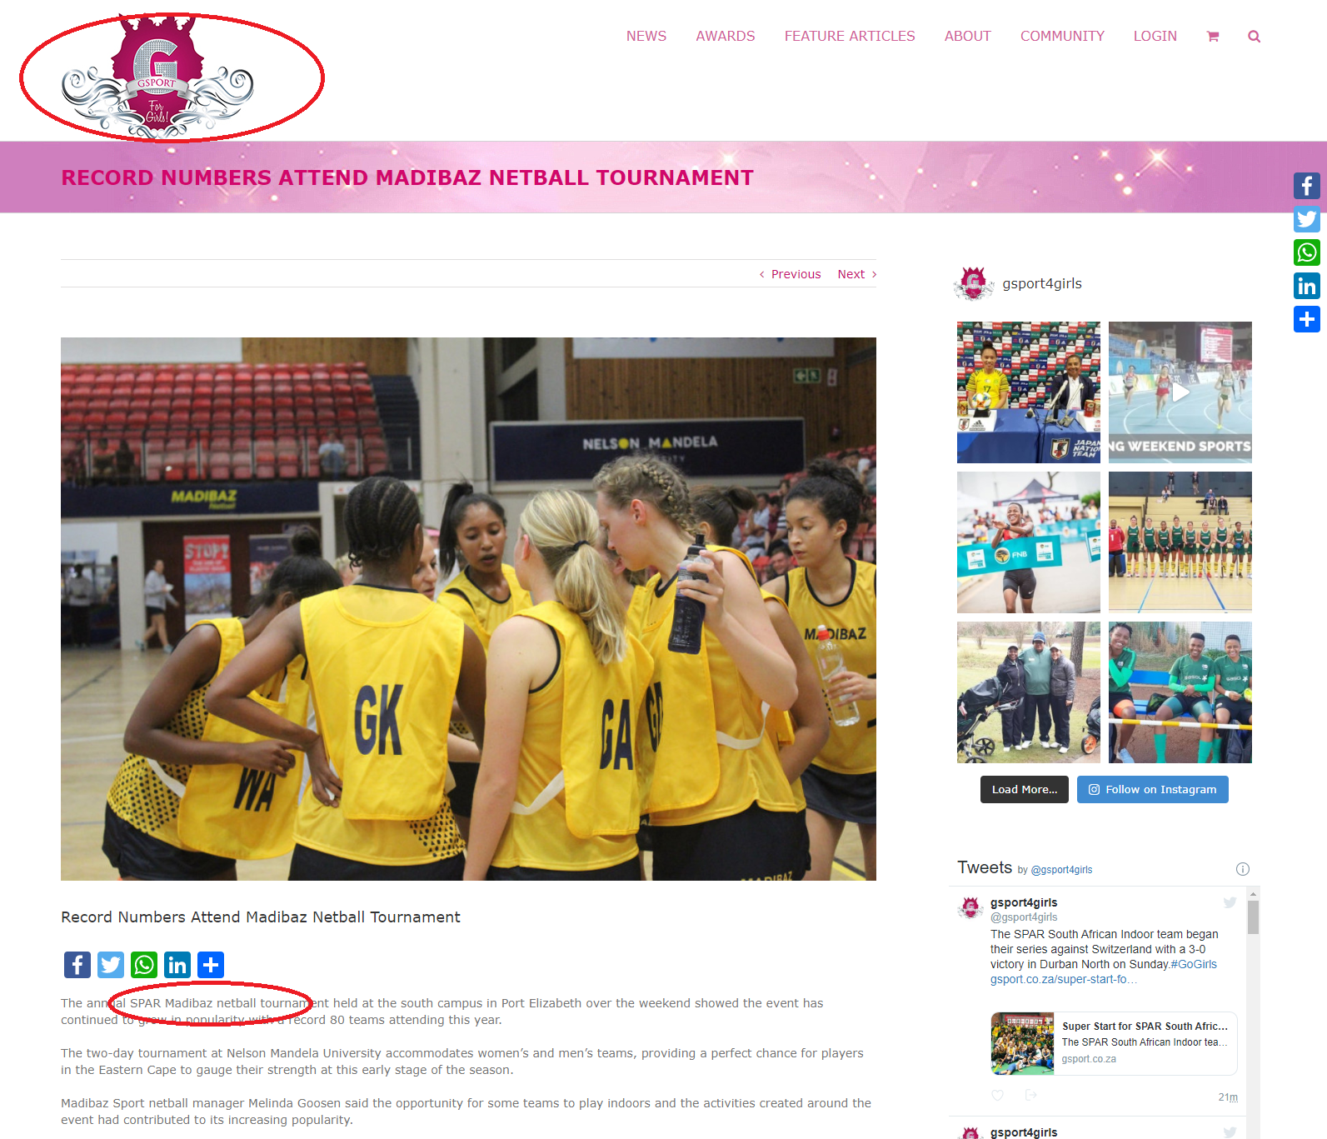Play the Weekend Sports Instagram video

point(1180,392)
